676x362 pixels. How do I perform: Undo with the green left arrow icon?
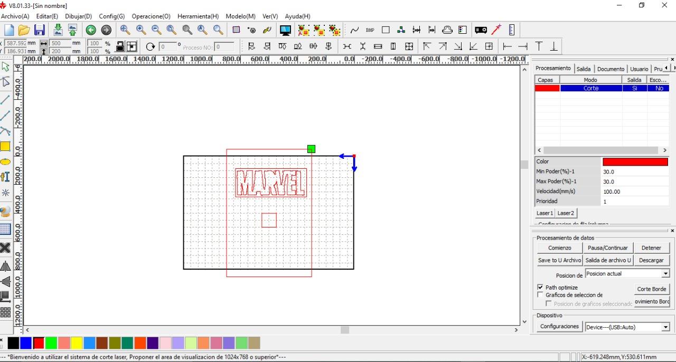click(x=91, y=31)
